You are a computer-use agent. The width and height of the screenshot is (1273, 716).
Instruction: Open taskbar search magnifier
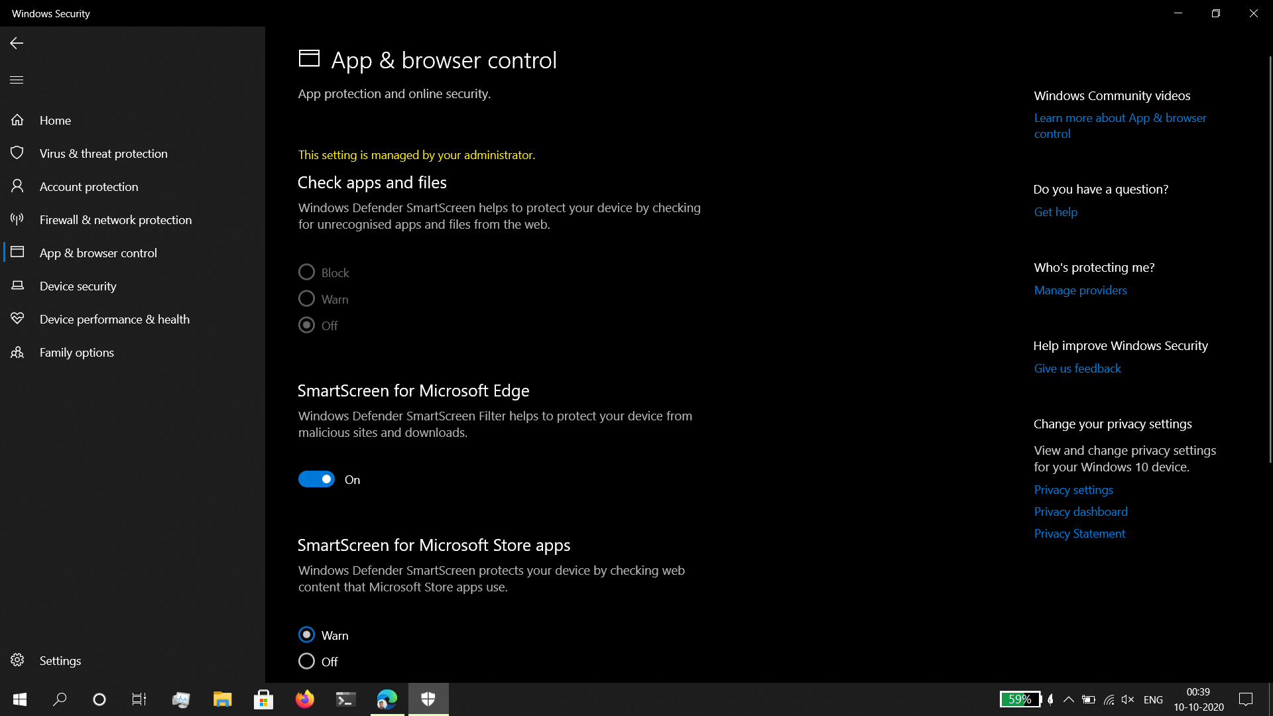pos(60,699)
